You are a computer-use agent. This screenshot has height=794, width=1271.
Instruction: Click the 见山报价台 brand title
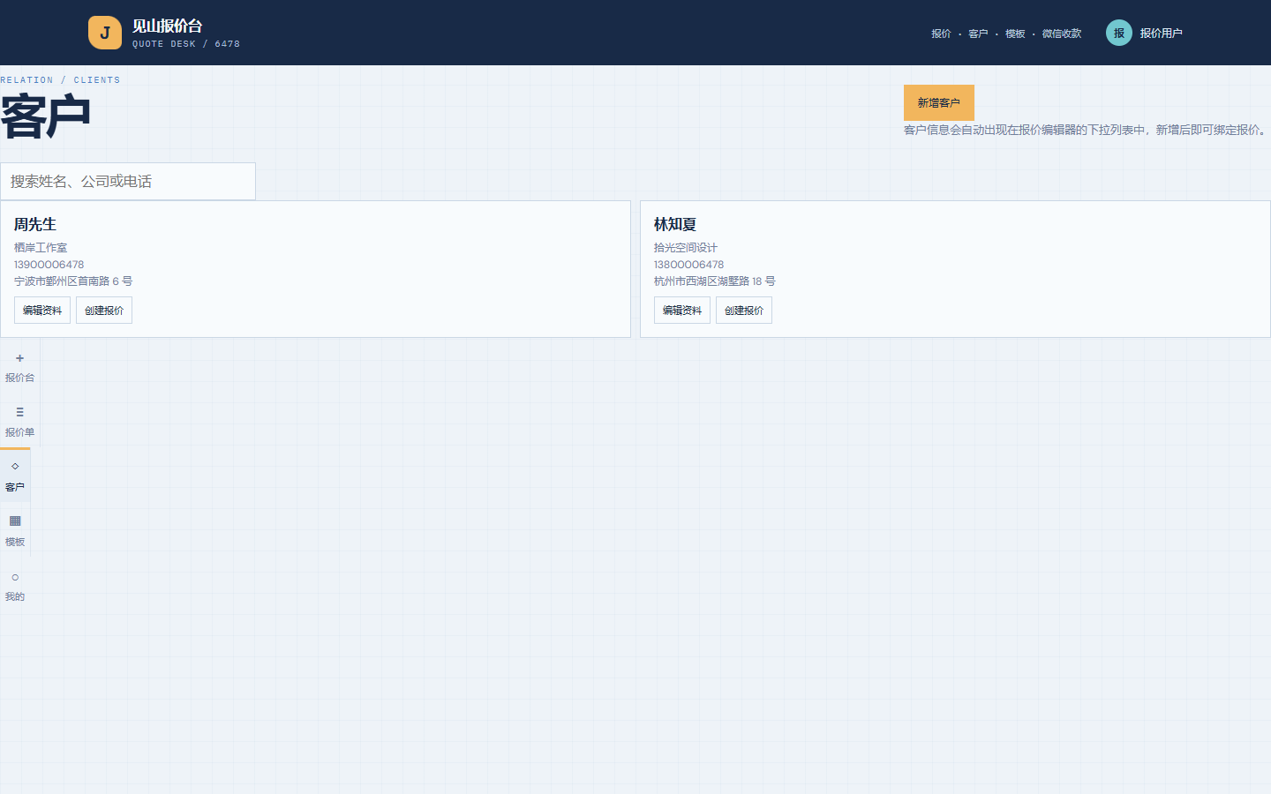point(168,26)
